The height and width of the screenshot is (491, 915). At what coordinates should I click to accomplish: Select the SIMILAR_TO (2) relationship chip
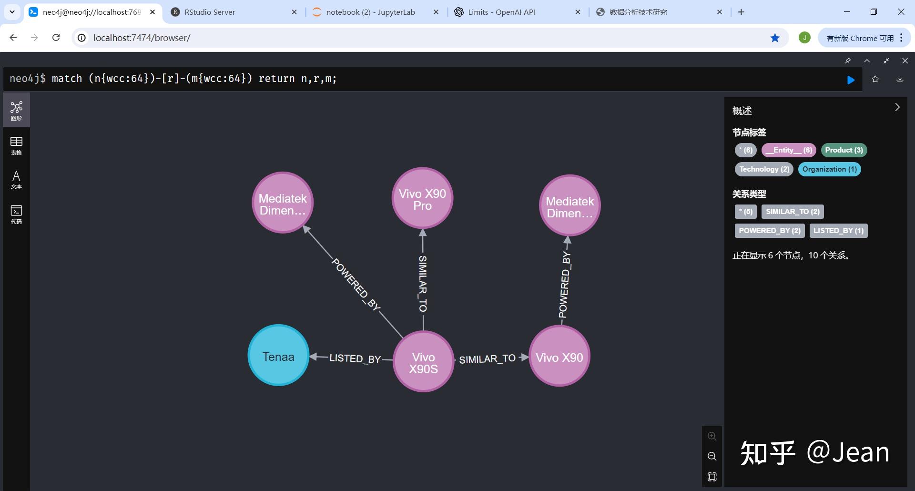click(x=793, y=211)
